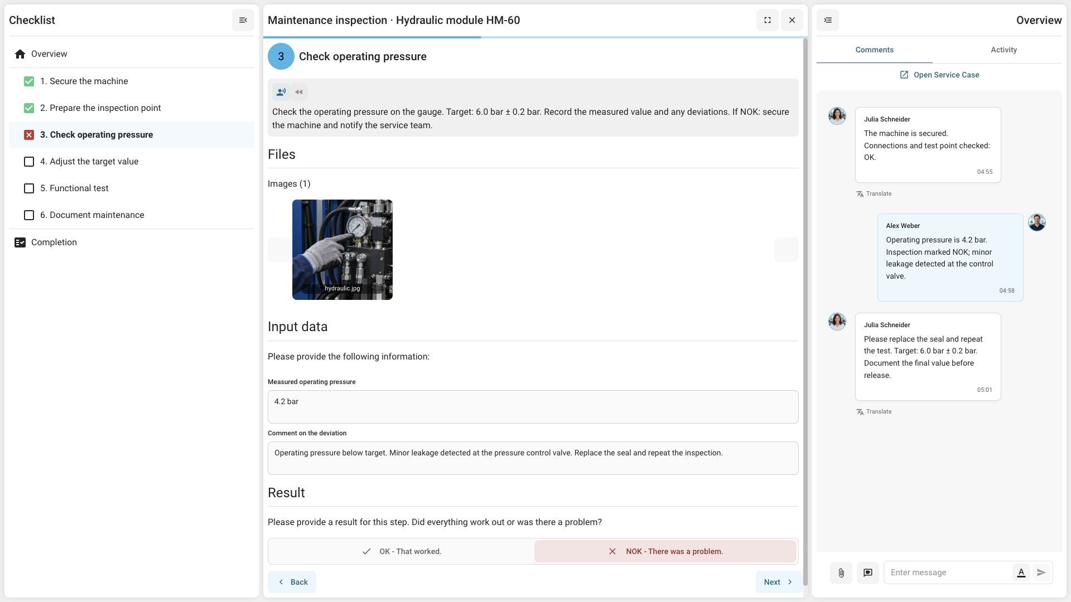Click the Overview home icon in the checklist
This screenshot has width=1071, height=602.
click(x=20, y=54)
